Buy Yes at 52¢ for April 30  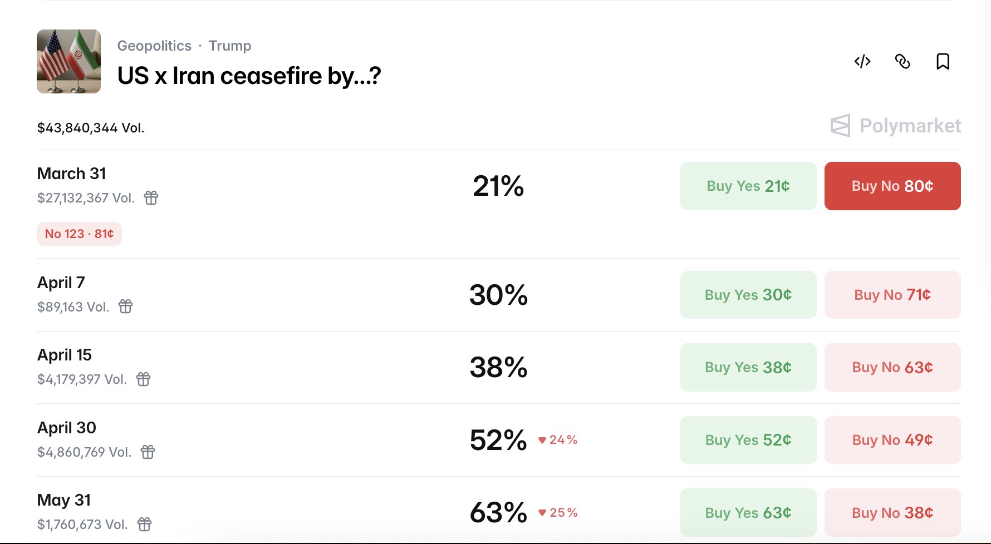pyautogui.click(x=748, y=440)
